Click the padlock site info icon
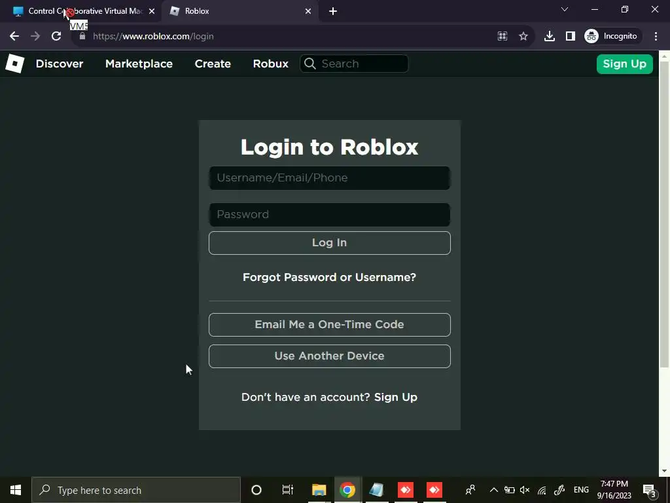This screenshot has height=503, width=670. (82, 37)
